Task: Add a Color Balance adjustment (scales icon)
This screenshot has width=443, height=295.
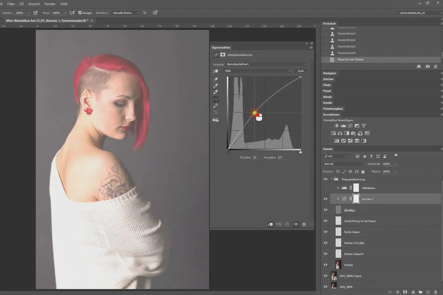Action: point(340,133)
